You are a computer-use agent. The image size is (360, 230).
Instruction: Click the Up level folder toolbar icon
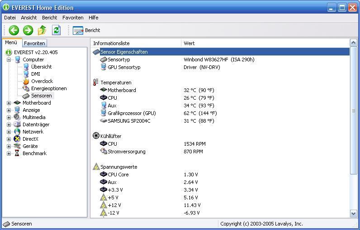[x=42, y=30]
